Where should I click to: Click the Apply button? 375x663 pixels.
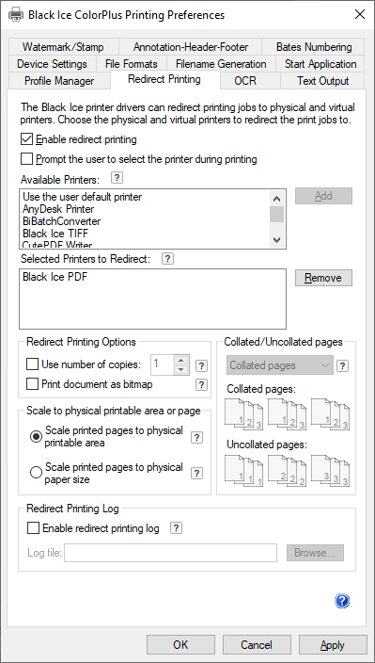[x=333, y=645]
